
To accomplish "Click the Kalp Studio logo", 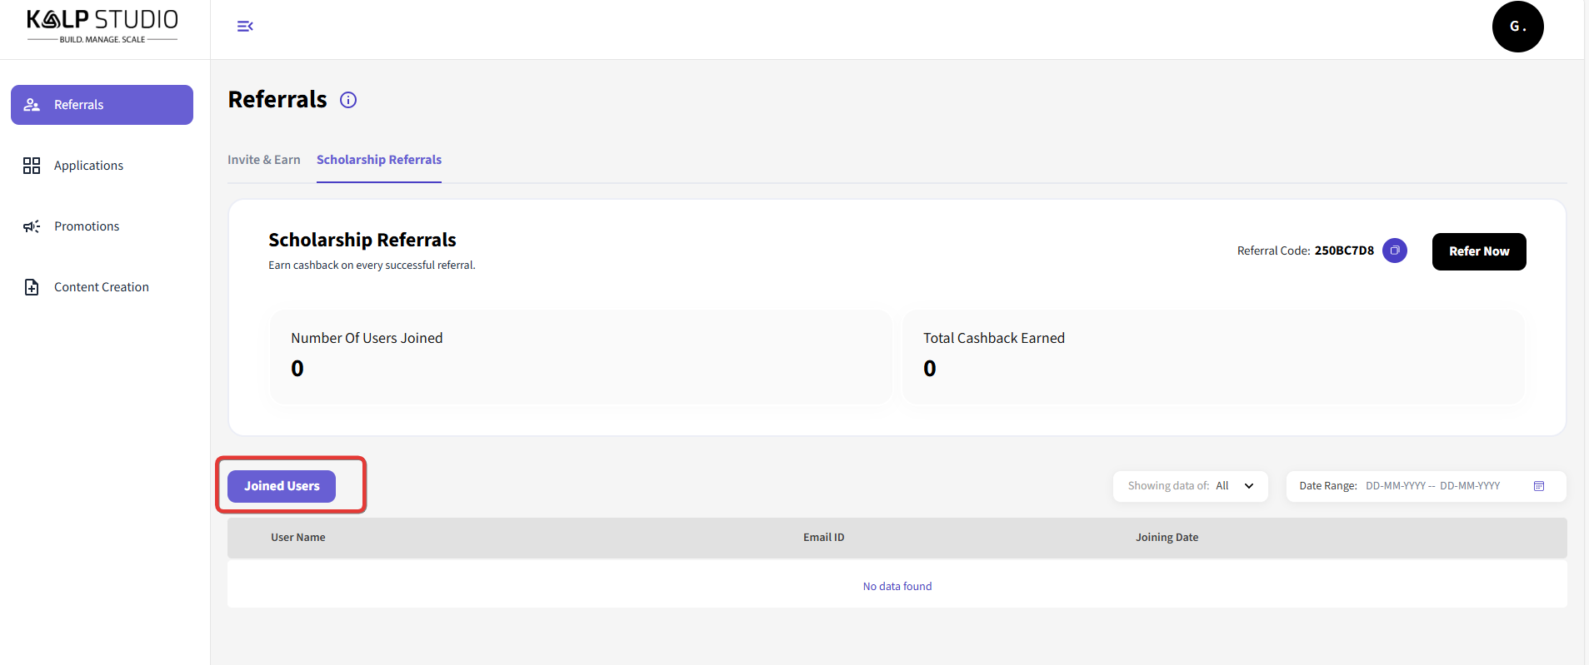I will click(102, 26).
